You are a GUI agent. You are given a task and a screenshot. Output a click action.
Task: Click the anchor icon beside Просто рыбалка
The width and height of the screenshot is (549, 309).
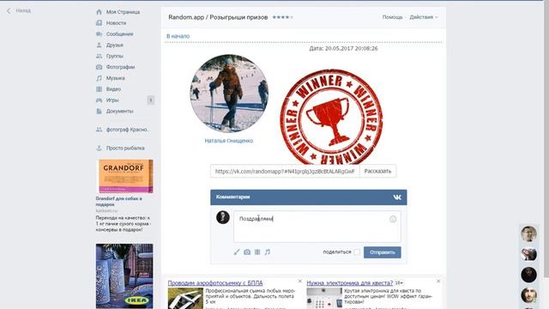tap(100, 148)
